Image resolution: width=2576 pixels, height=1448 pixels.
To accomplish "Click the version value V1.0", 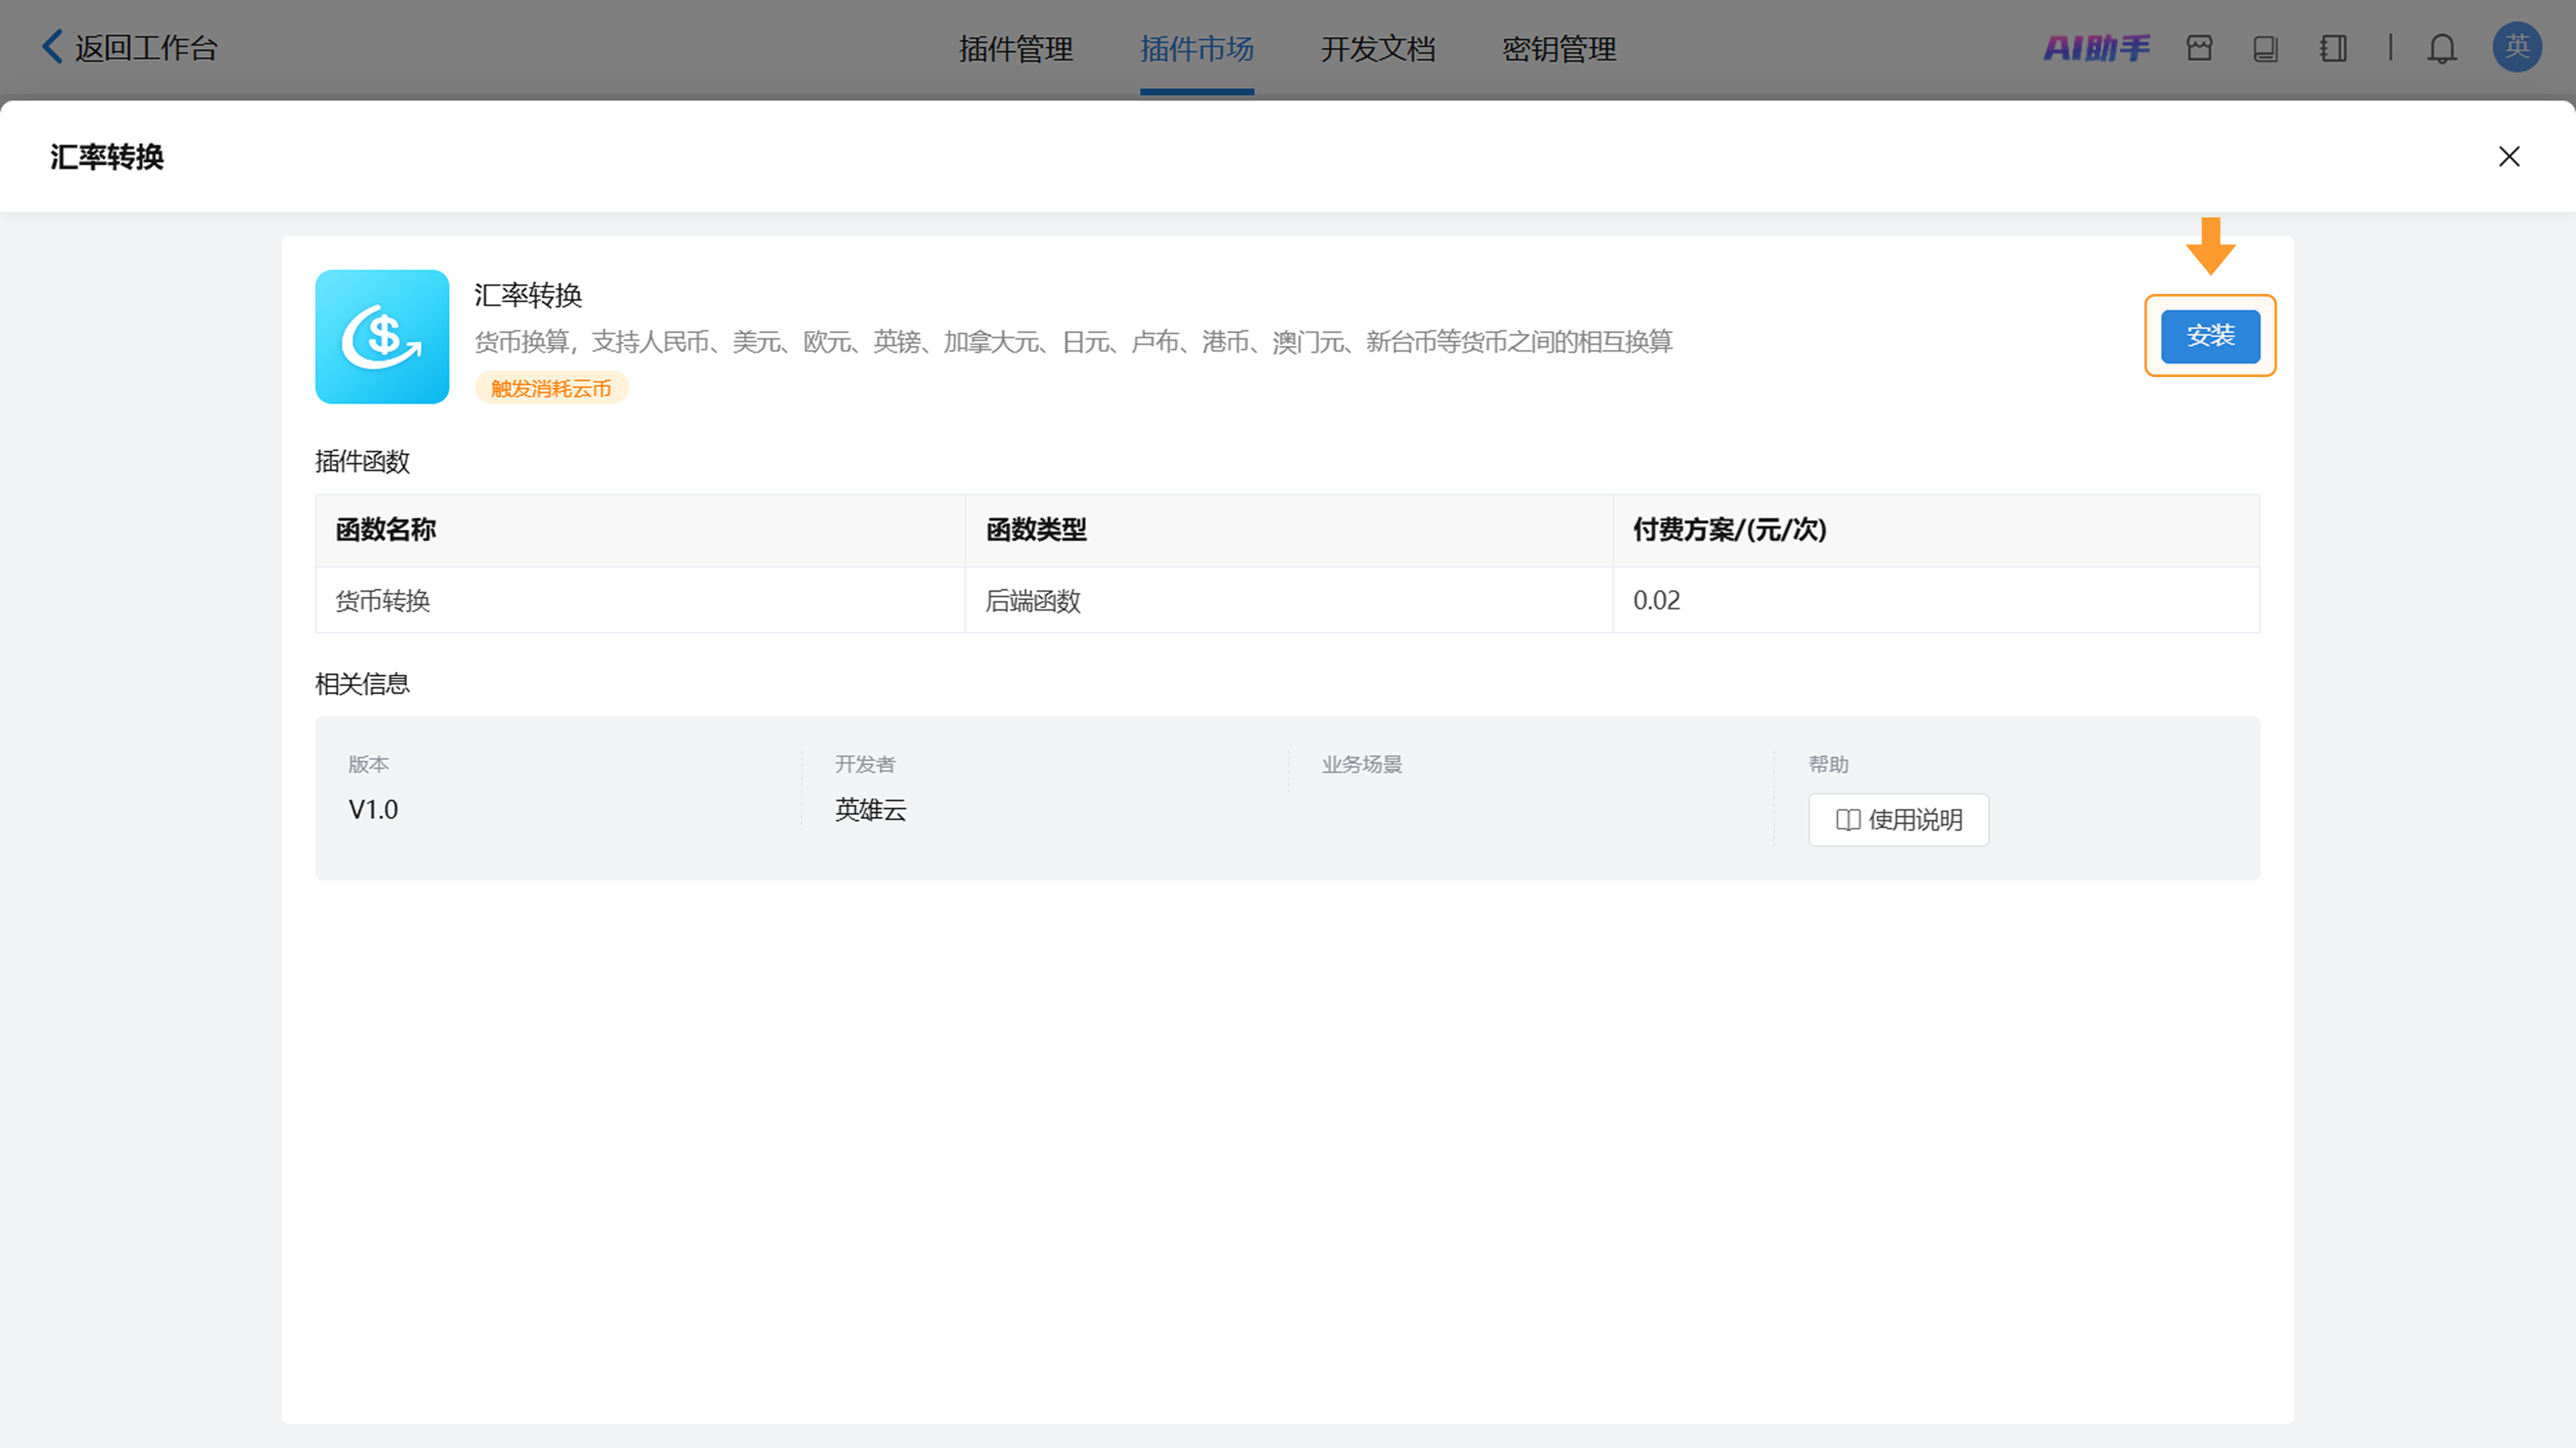I will (373, 810).
